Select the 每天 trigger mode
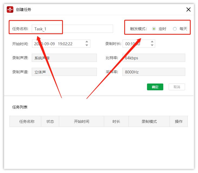This screenshot has height=173, width=198. pos(175,29)
